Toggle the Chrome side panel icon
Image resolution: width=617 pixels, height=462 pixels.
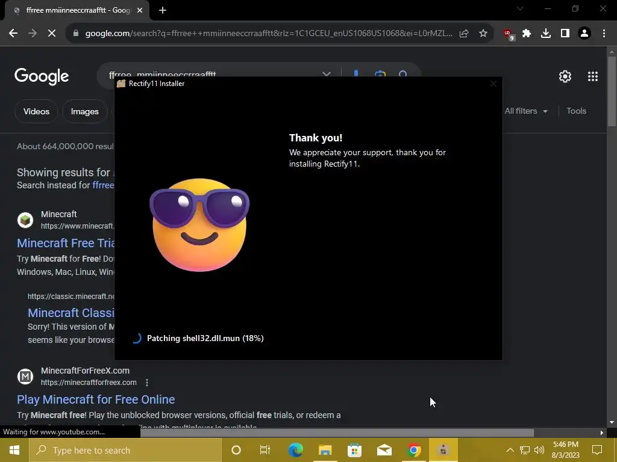point(565,34)
